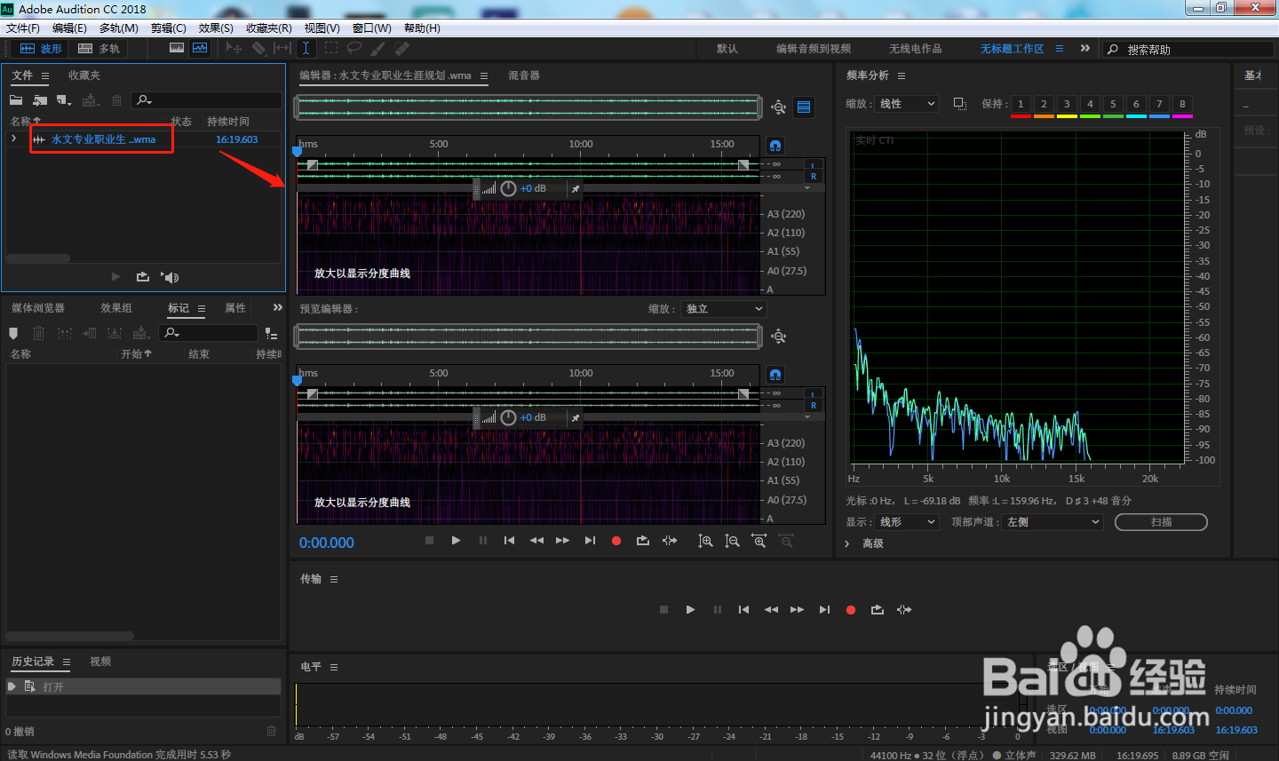1279x761 pixels.
Task: Click the Scan (扫描) button
Action: coord(1161,522)
